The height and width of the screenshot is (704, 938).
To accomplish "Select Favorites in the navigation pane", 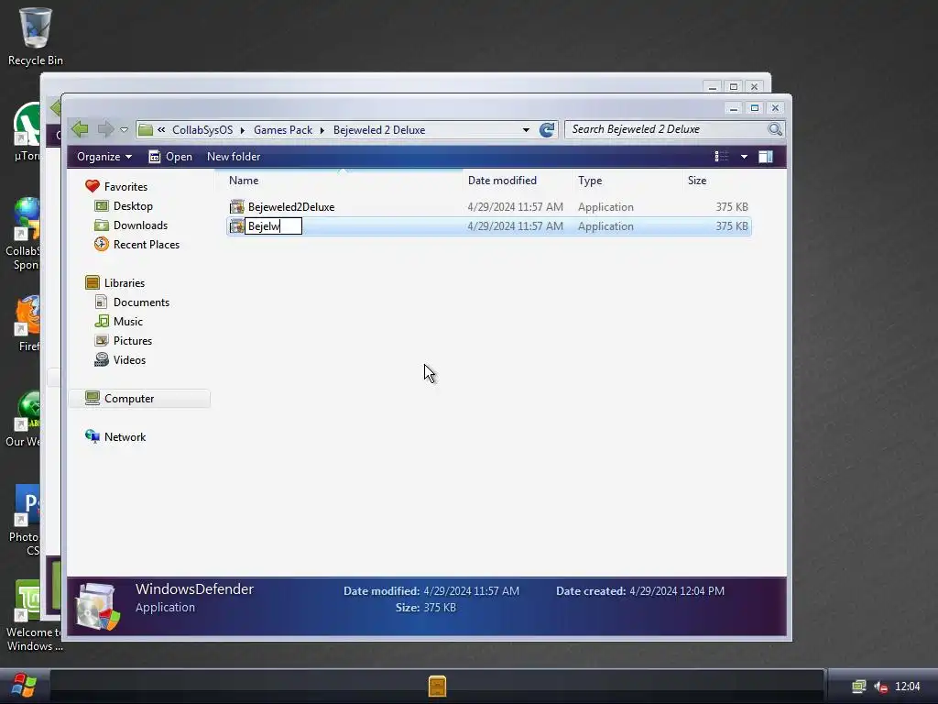I will [125, 187].
